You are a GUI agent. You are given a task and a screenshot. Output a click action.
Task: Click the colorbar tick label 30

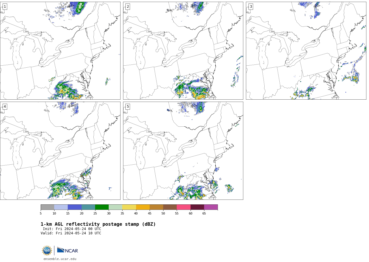(109, 213)
